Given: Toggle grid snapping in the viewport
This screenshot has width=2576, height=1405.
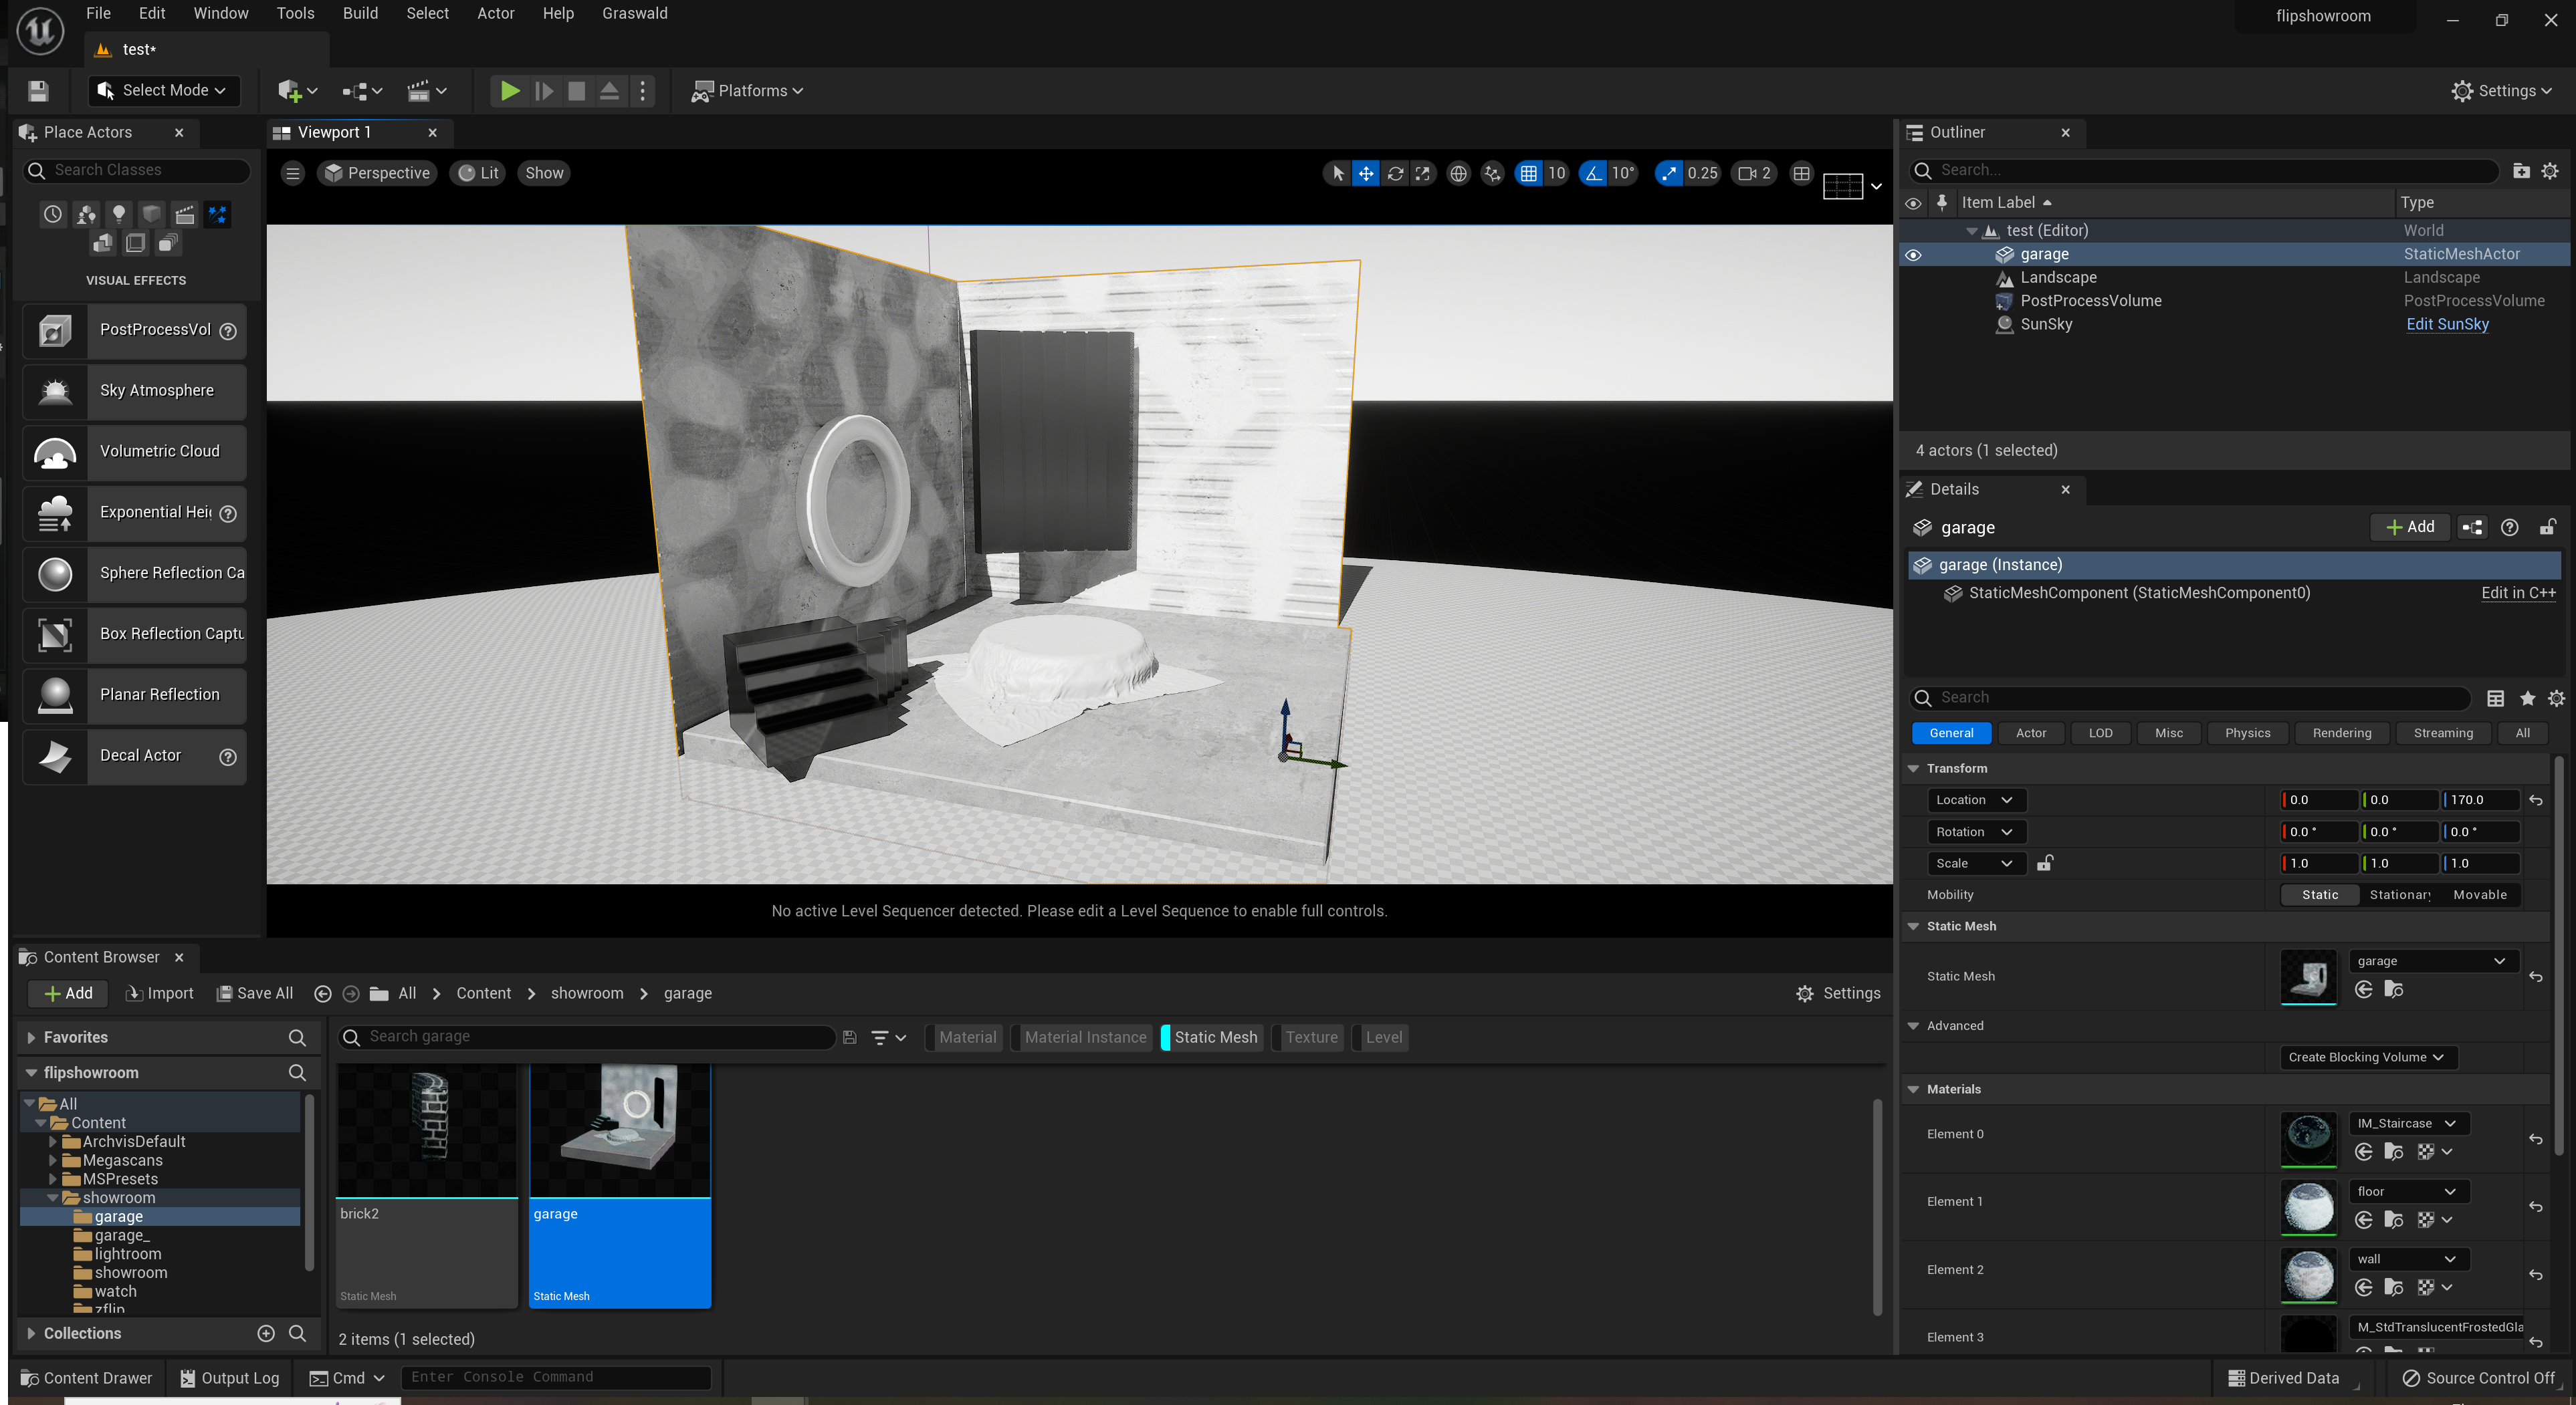Looking at the screenshot, I should tap(1529, 174).
